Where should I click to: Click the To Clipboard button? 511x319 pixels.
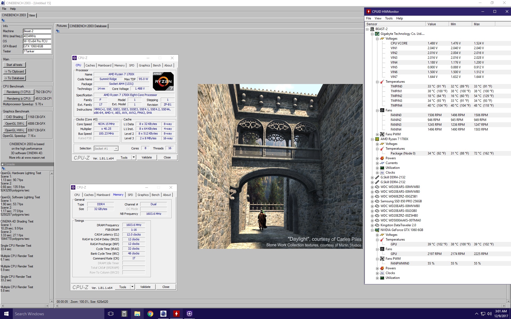[x=14, y=72]
